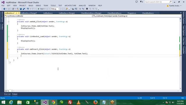Open the Karthik Andru account dropdown
Image resolution: width=186 pixels, height=105 pixels.
click(174, 6)
